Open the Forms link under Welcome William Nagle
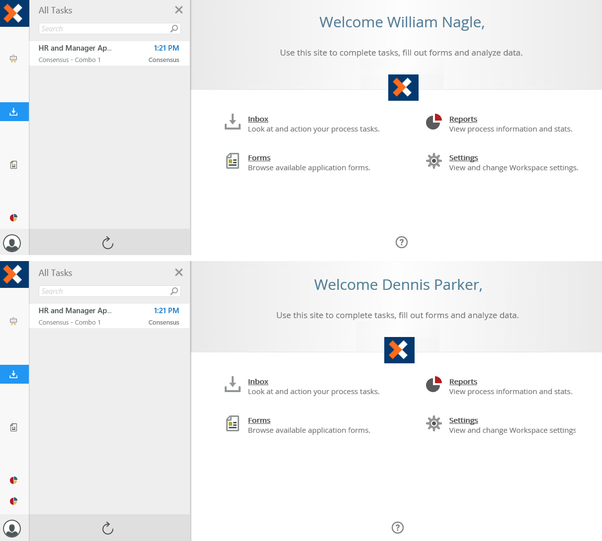The height and width of the screenshot is (541, 602). (259, 158)
